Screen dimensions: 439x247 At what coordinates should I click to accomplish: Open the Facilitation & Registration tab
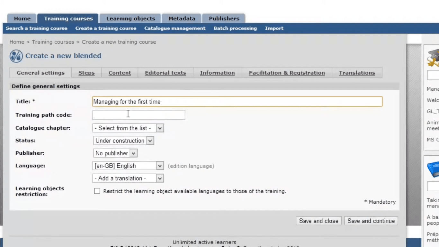coord(287,73)
